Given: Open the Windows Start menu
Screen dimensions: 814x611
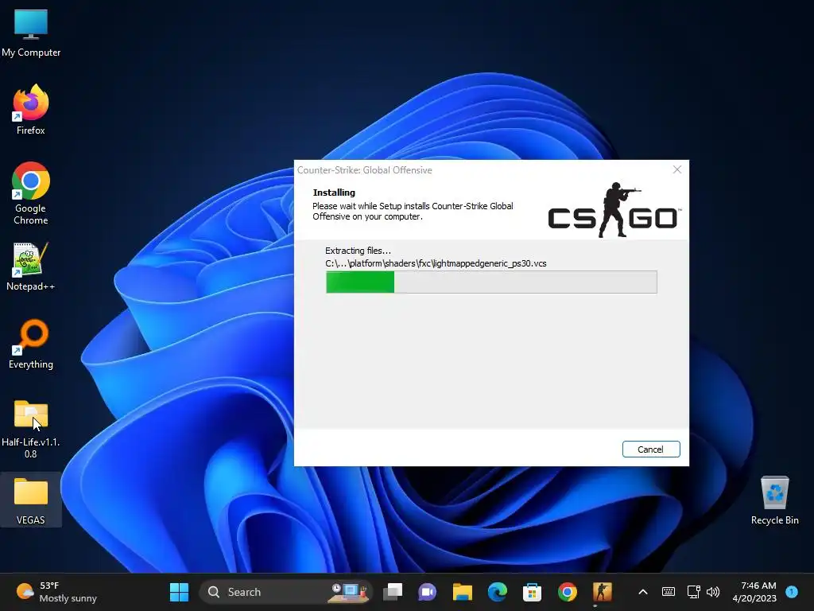Looking at the screenshot, I should tap(179, 592).
